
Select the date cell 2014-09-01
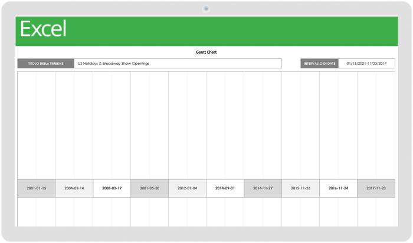coord(225,188)
